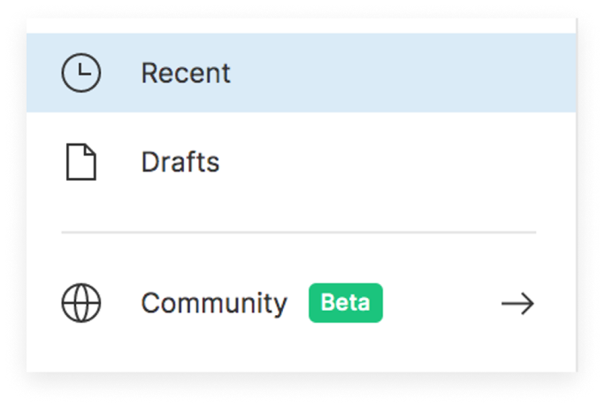
Task: Open the Recent files section
Action: click(302, 73)
